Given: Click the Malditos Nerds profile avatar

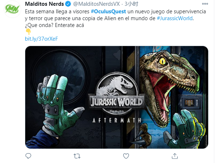Looking at the screenshot, I should [13, 9].
